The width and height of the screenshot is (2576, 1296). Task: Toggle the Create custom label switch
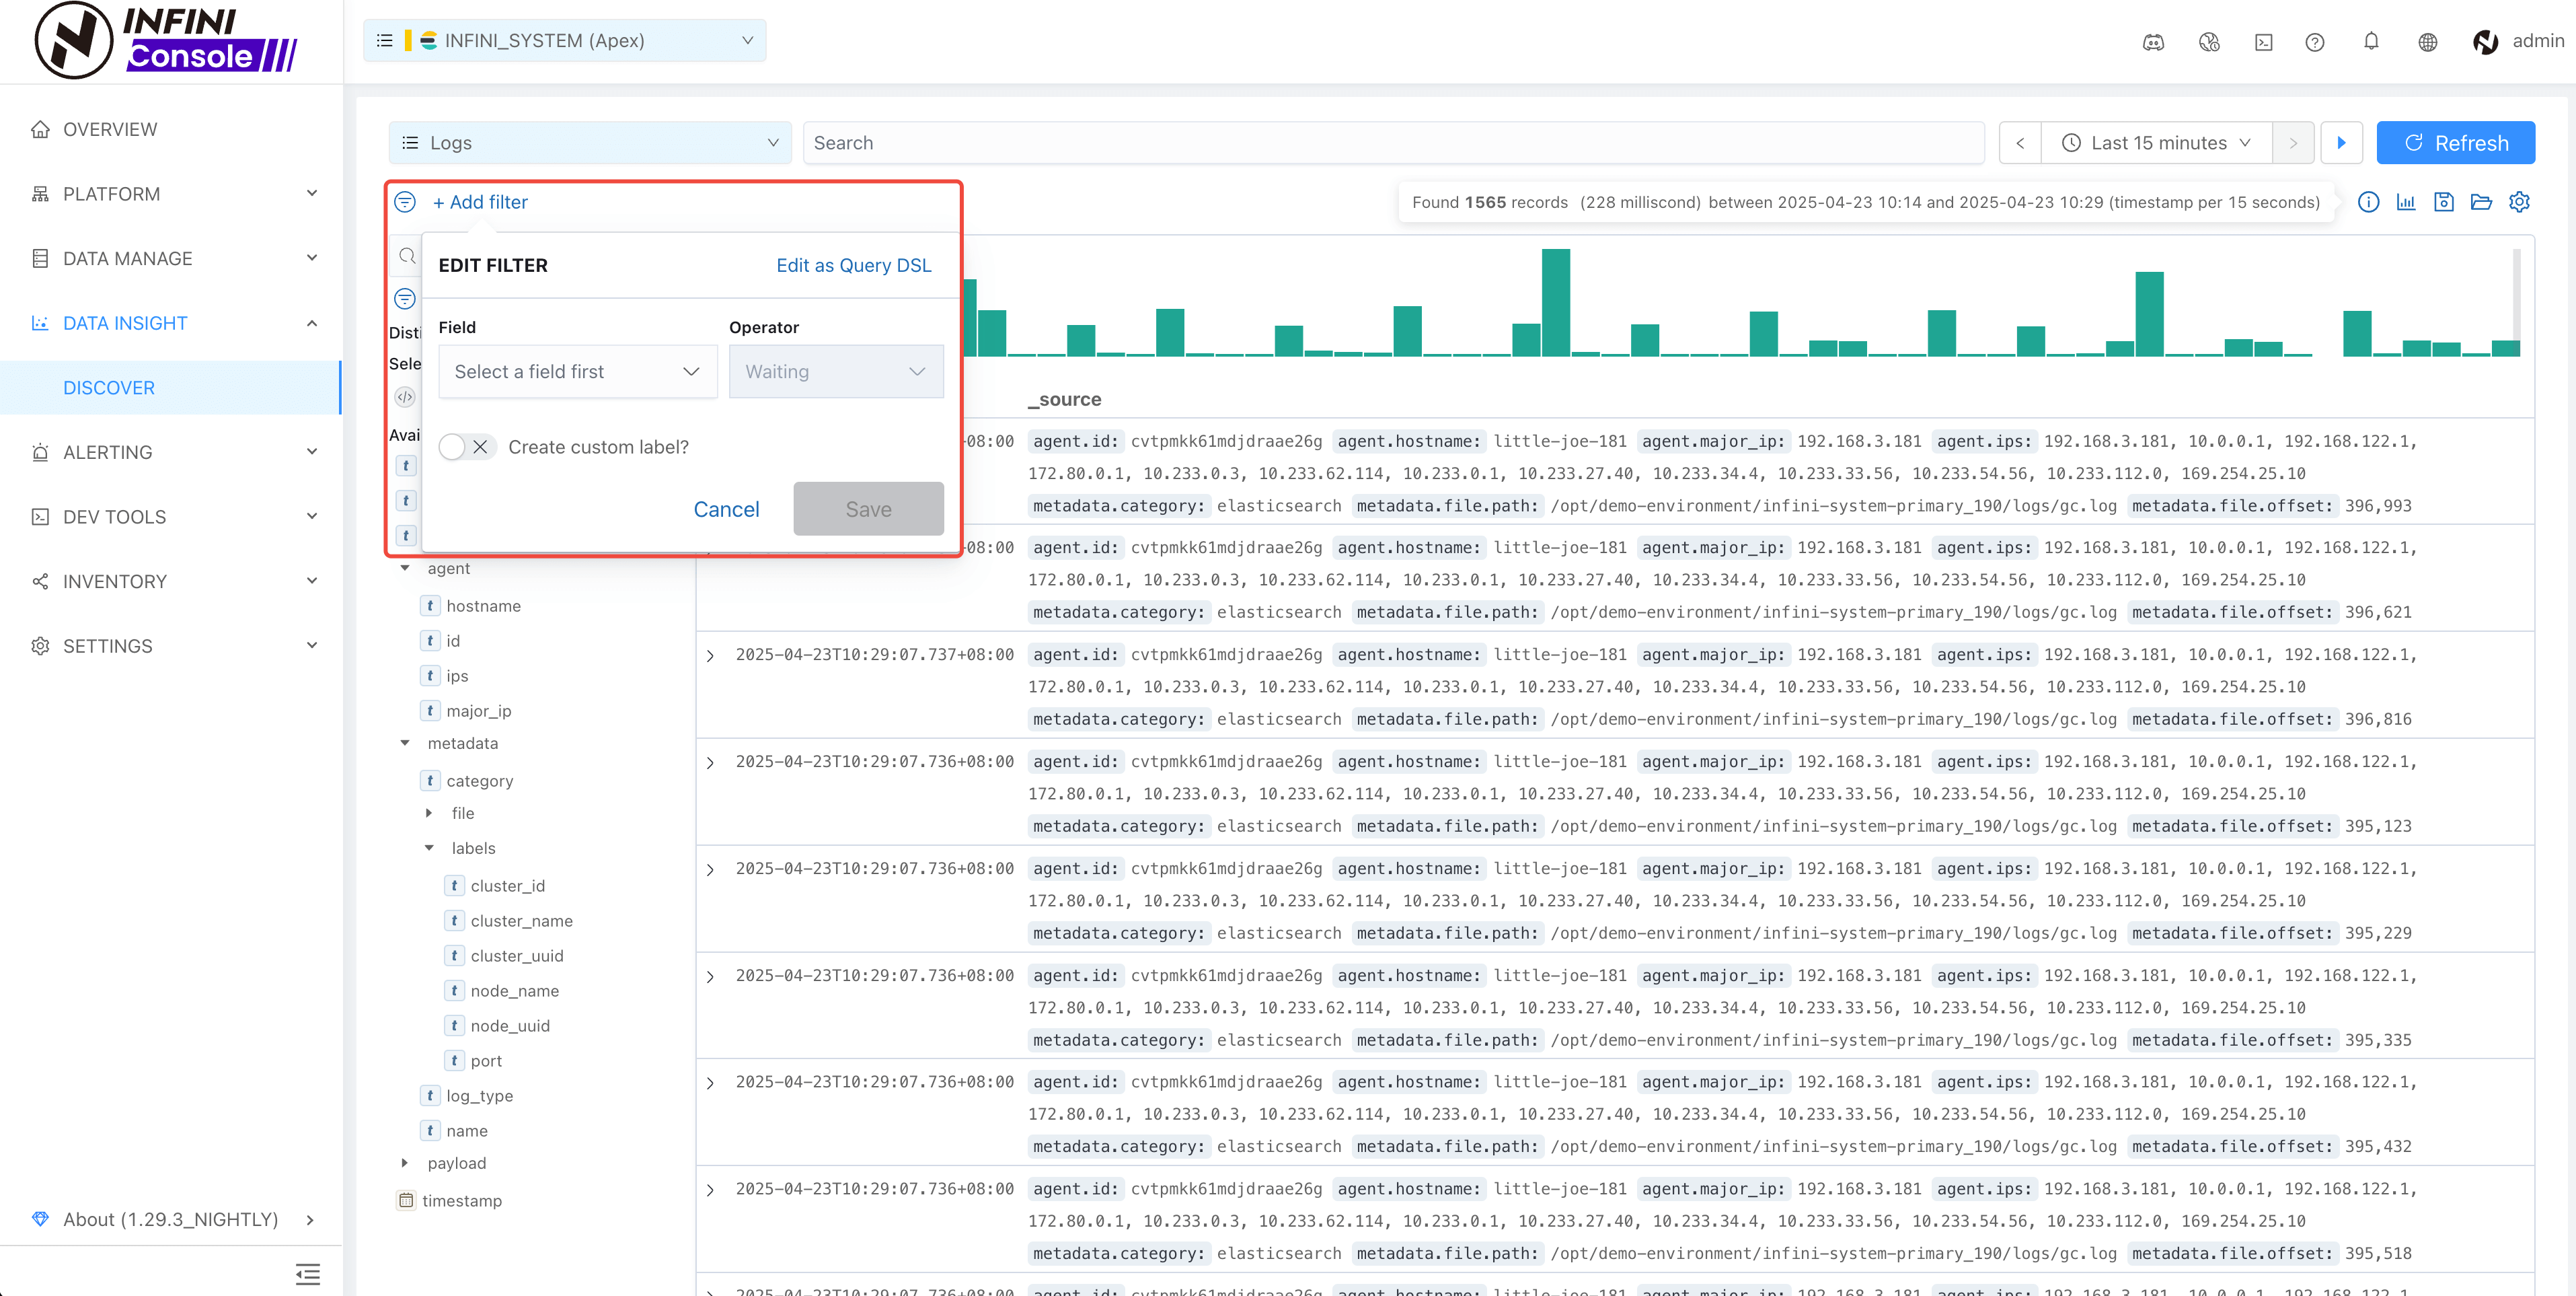[466, 447]
